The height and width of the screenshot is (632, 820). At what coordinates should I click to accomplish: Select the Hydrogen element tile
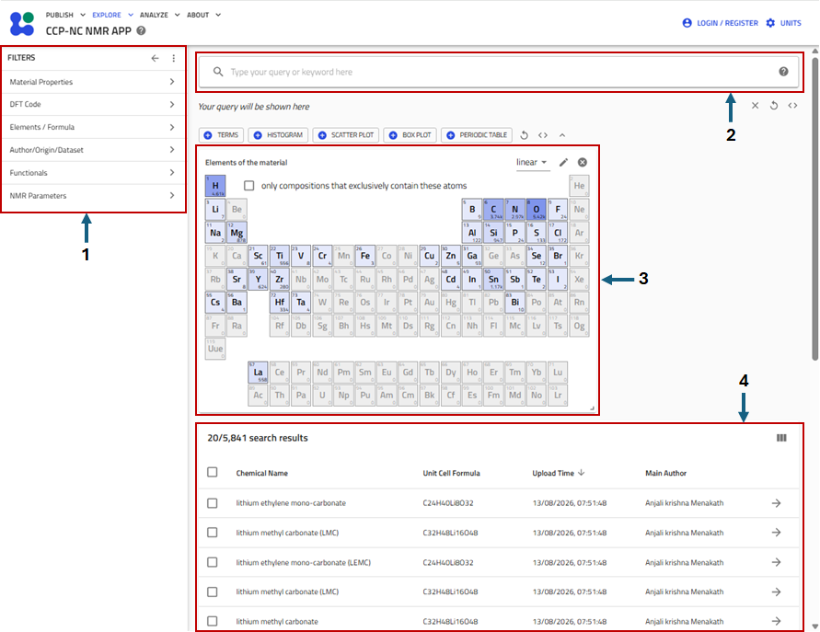215,186
